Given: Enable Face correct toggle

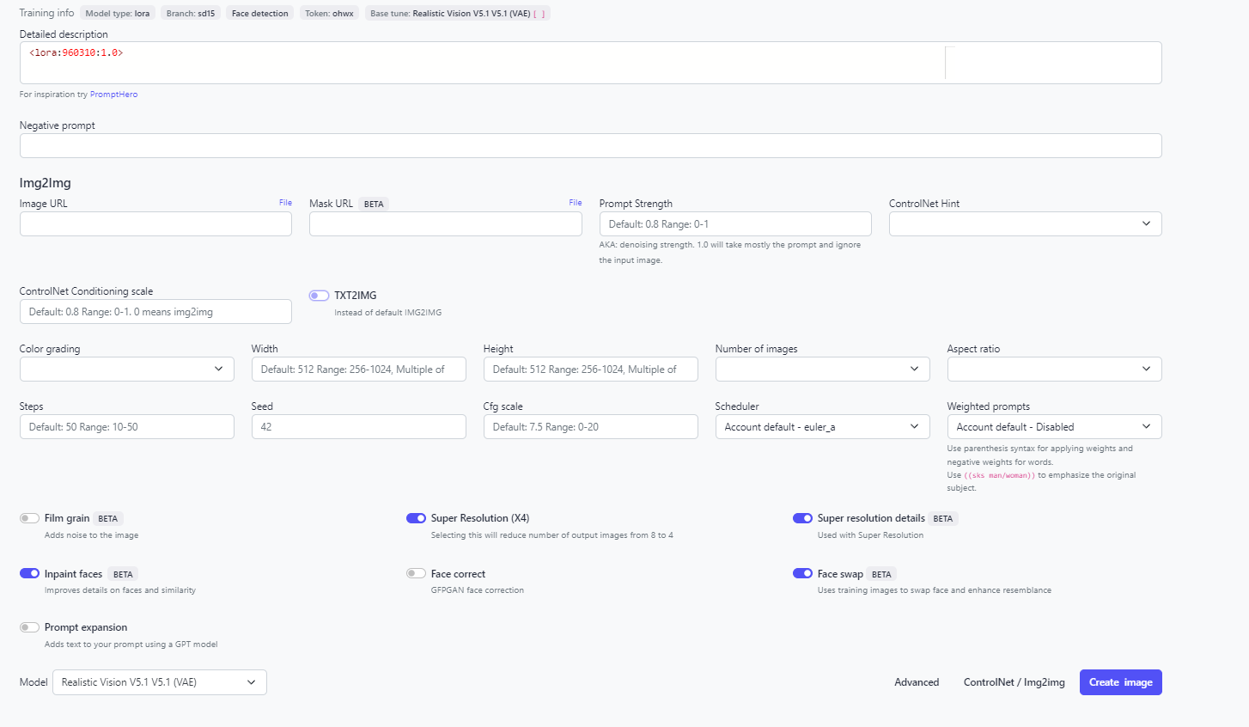Looking at the screenshot, I should coord(416,573).
